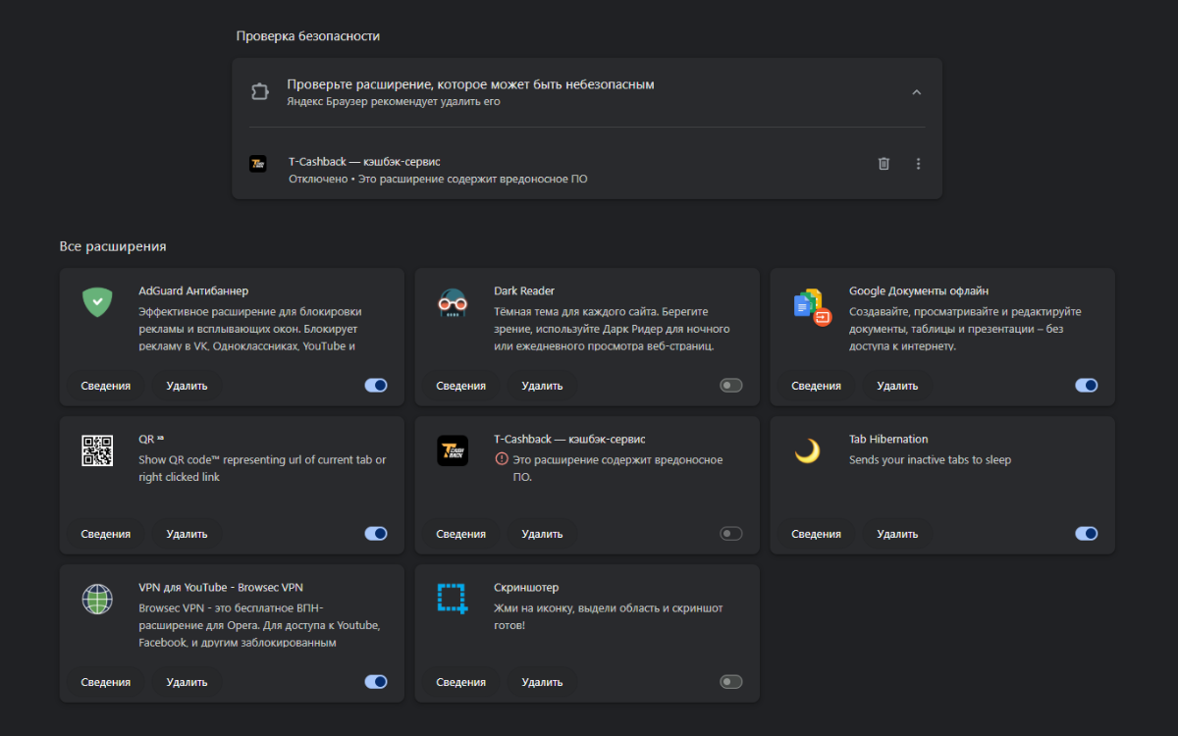Viewport: 1178px width, 736px height.
Task: Click the puzzle icon in safety check header
Action: click(x=259, y=92)
